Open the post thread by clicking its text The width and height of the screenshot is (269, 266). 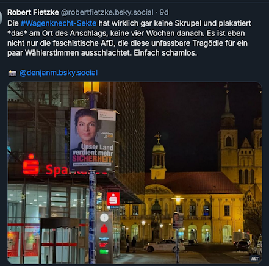click(129, 38)
